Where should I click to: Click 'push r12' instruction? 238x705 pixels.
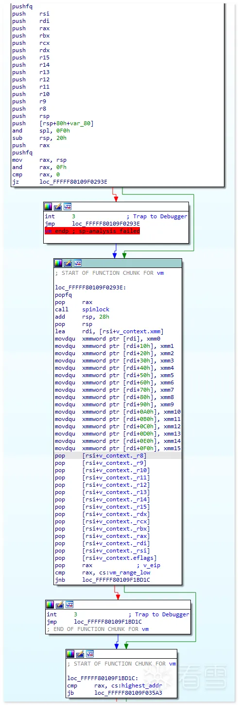(31, 79)
